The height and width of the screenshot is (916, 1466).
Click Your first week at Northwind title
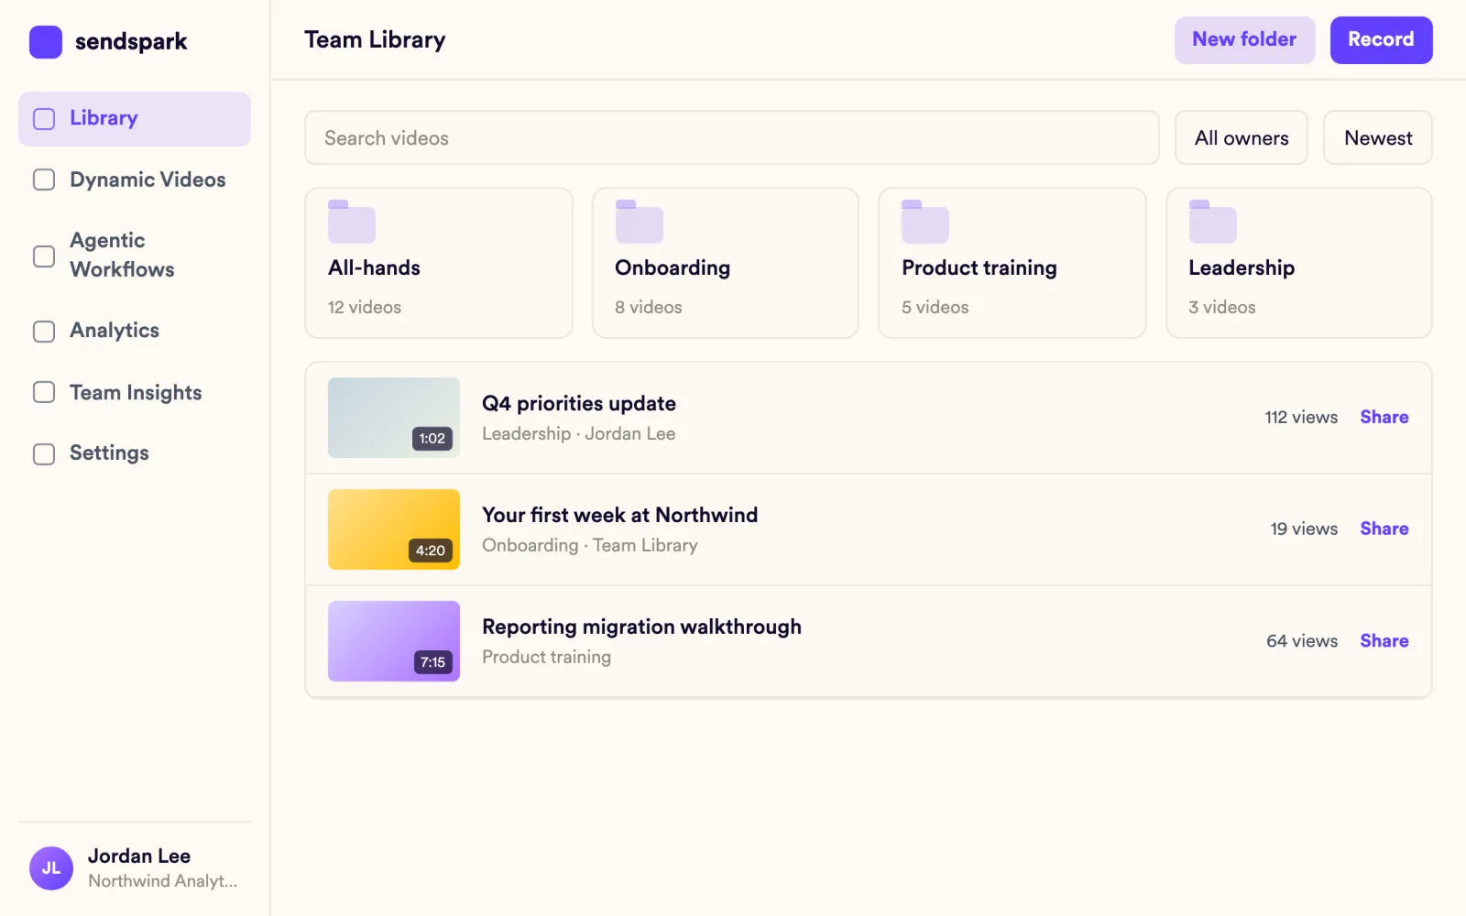click(x=620, y=516)
